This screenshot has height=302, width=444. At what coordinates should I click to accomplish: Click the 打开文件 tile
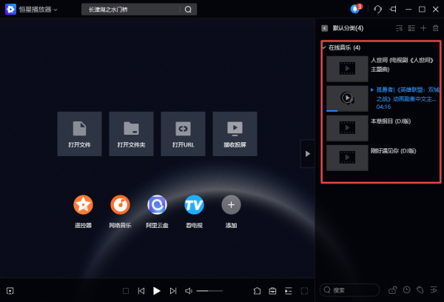coord(79,134)
